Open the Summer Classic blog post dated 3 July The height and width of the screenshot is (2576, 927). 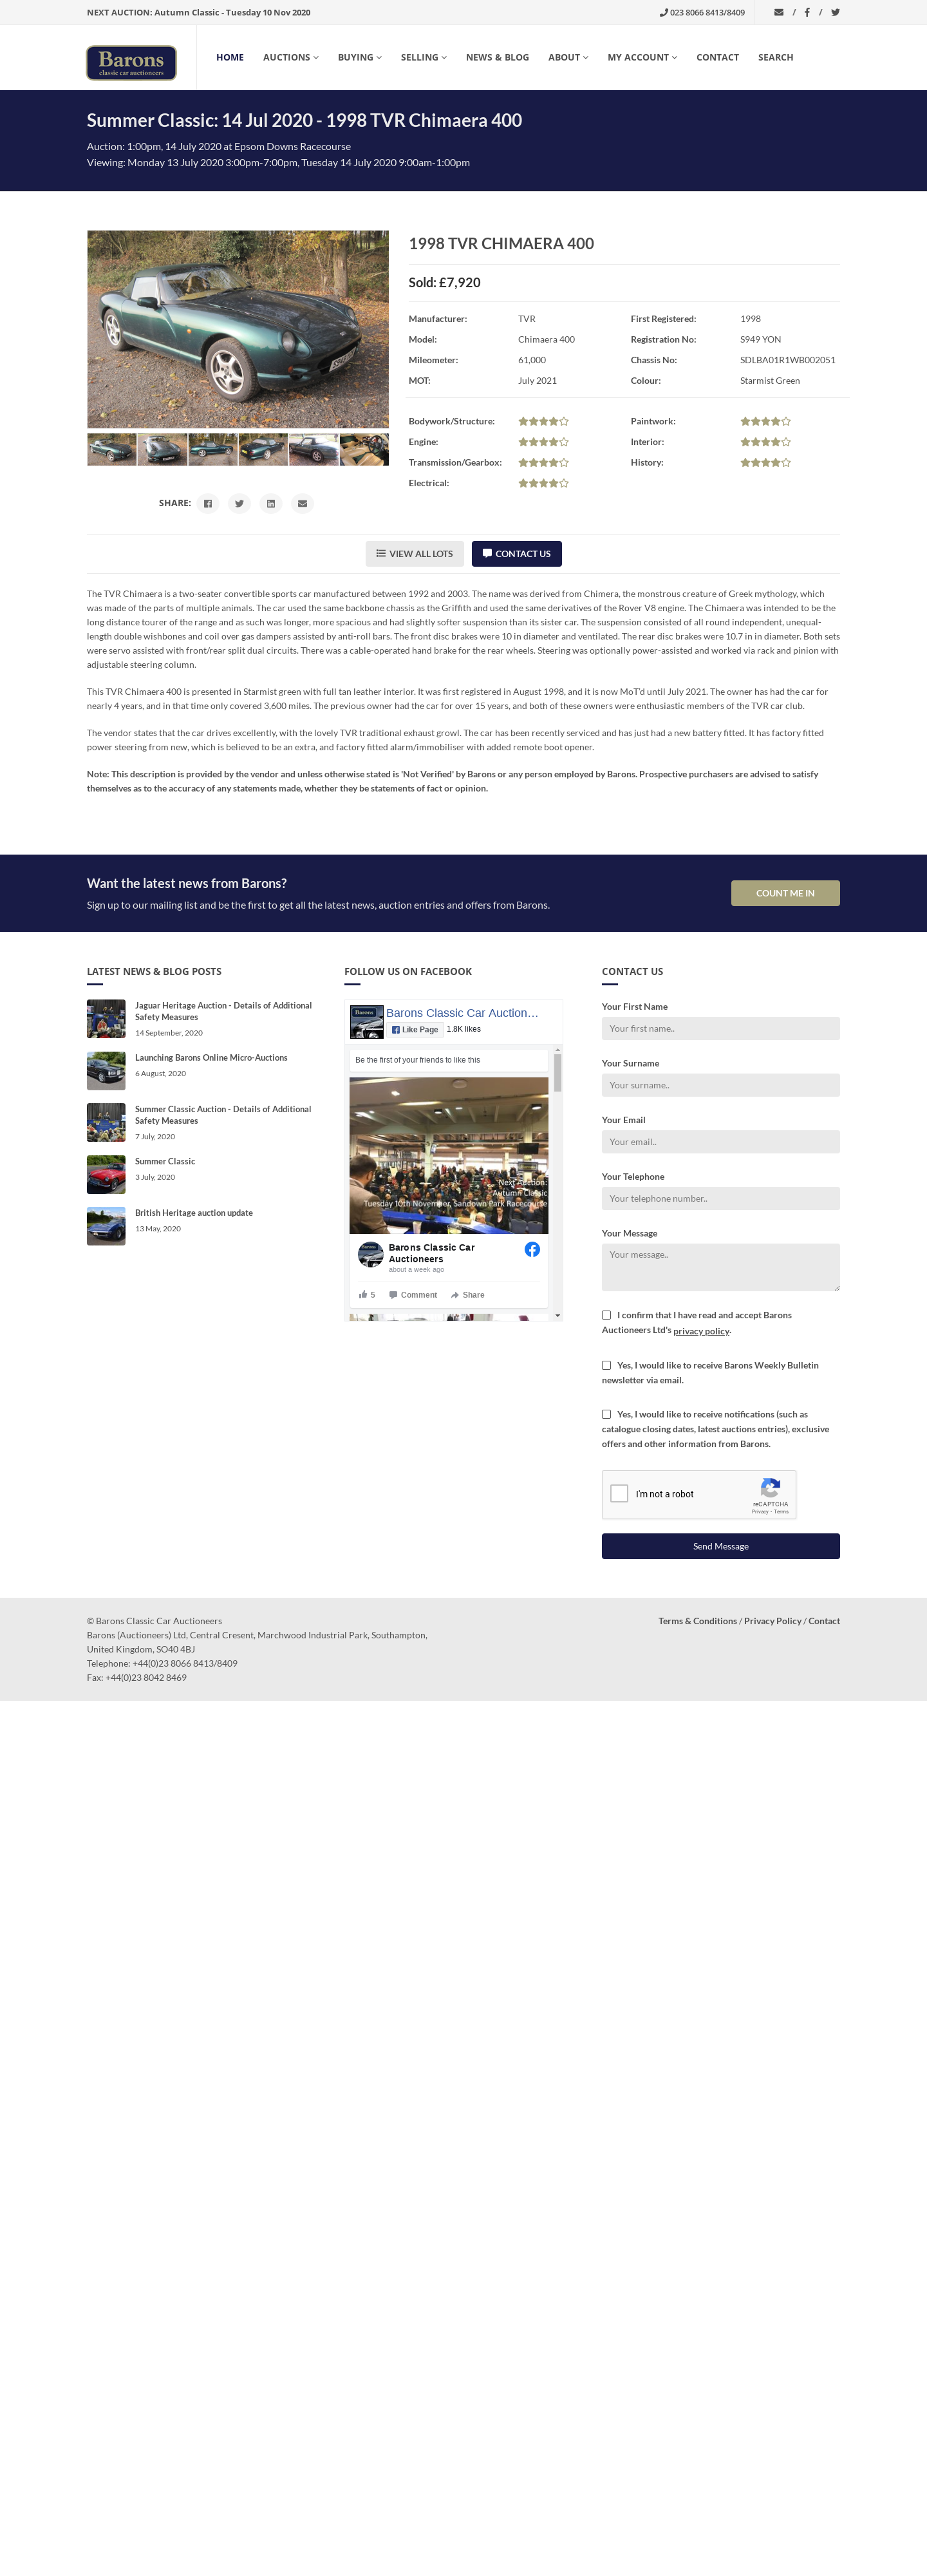(165, 1161)
